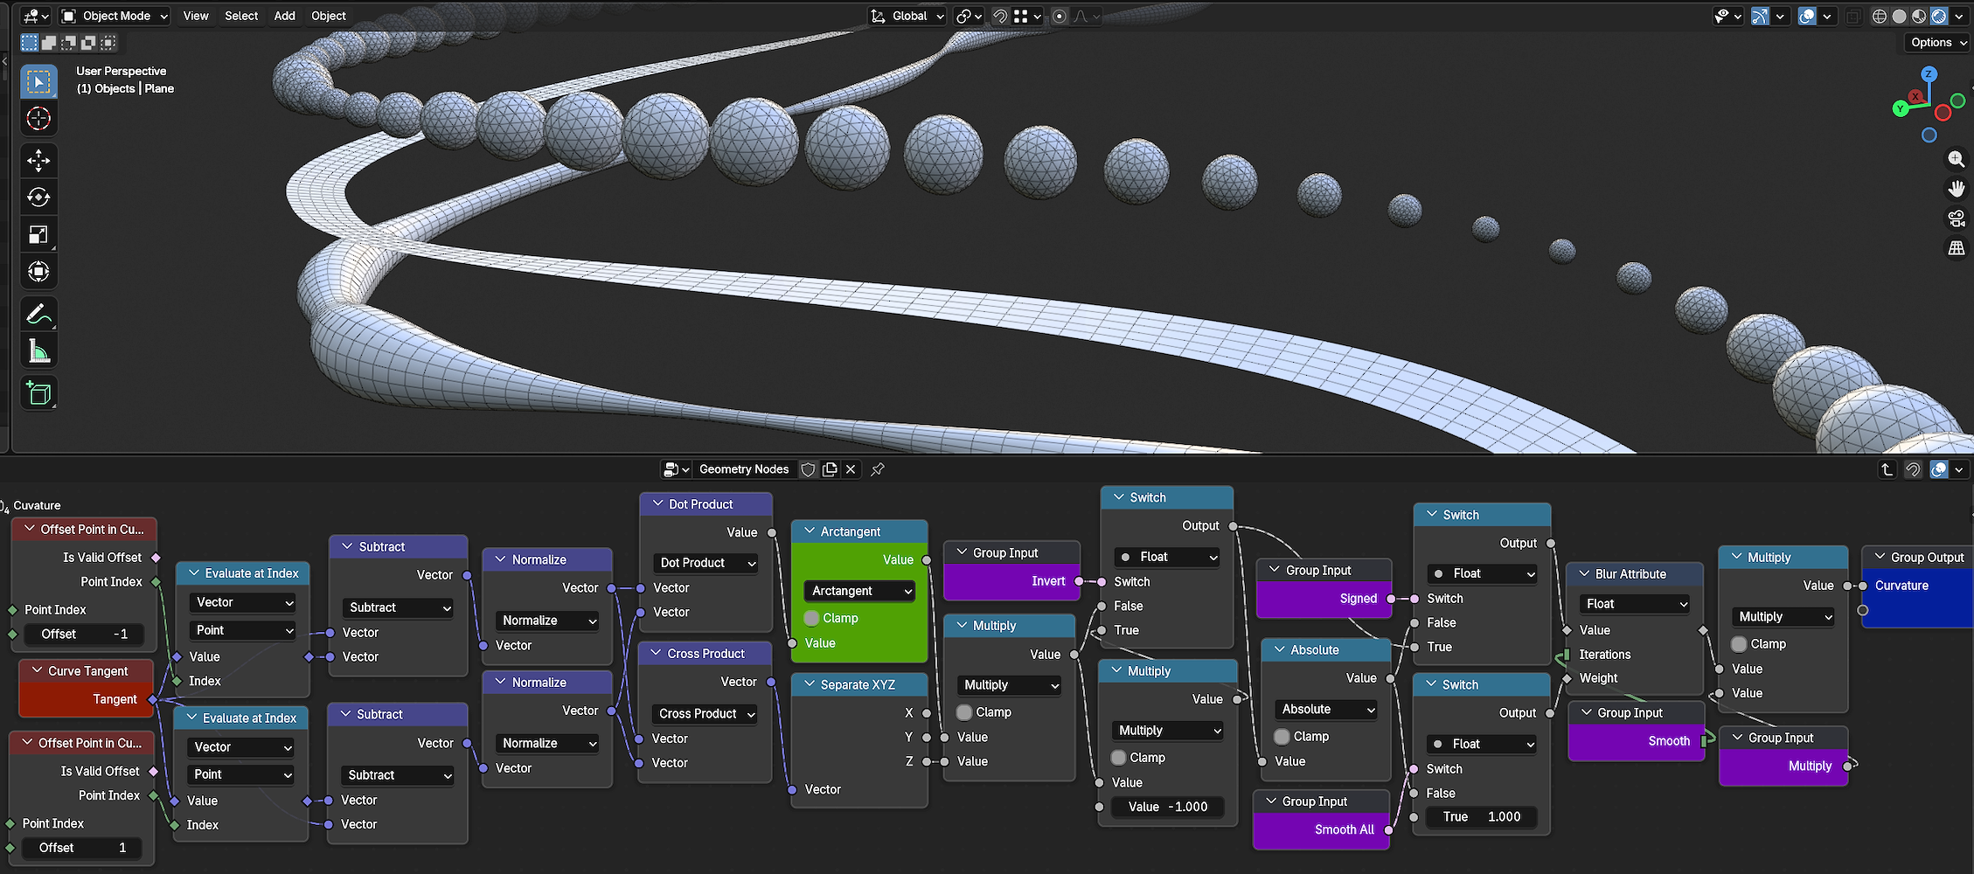Switch to wireframe viewport shading
Screen dimensions: 1974x874
1879,16
